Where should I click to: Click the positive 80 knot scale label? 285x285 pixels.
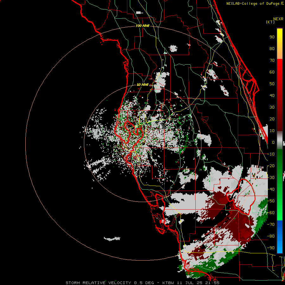[272, 49]
